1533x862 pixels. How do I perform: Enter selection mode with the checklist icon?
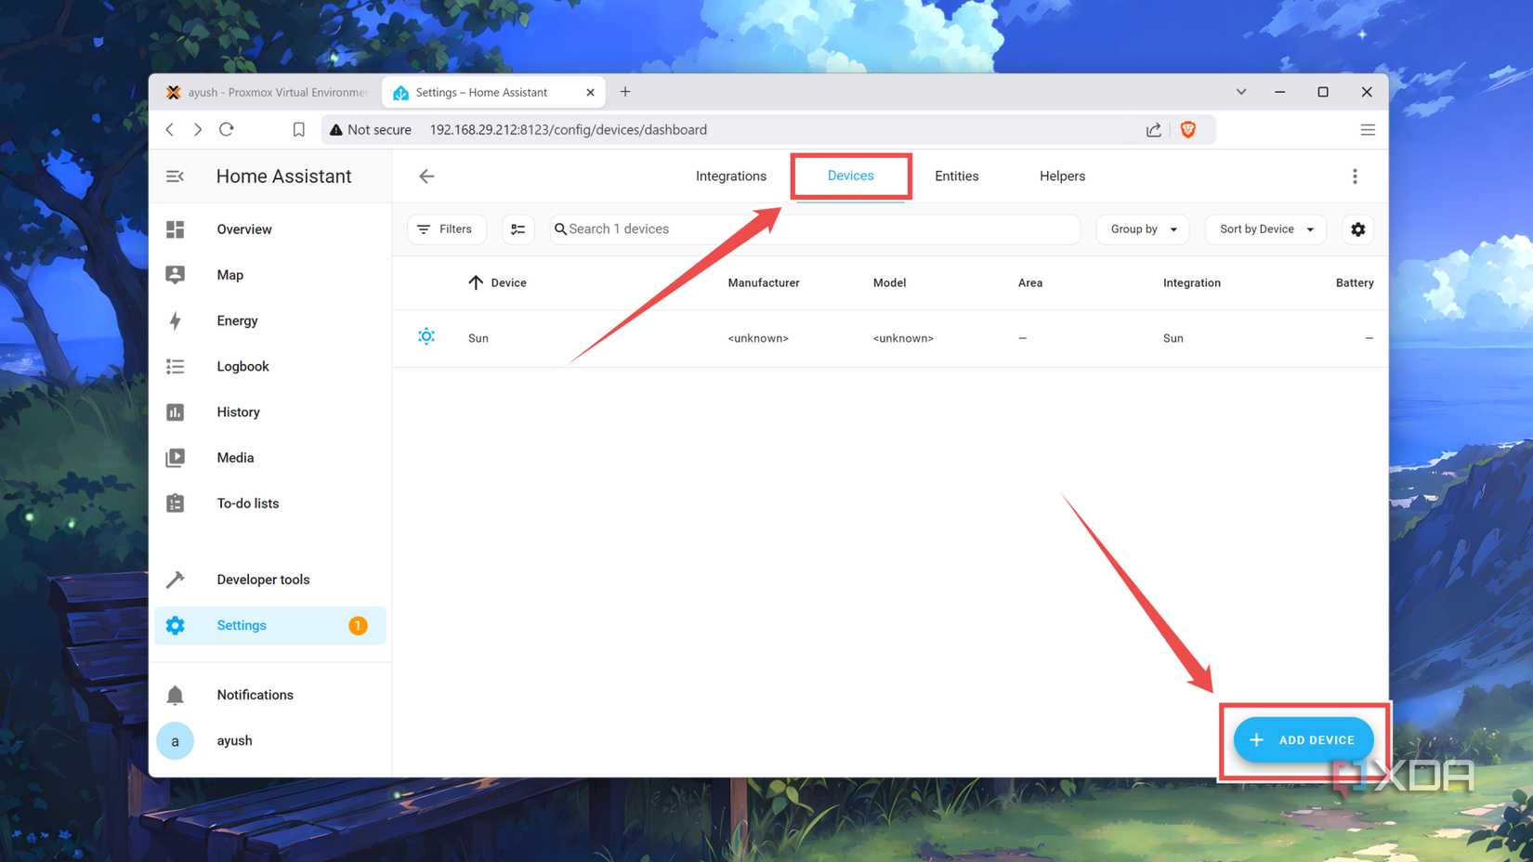pos(518,229)
